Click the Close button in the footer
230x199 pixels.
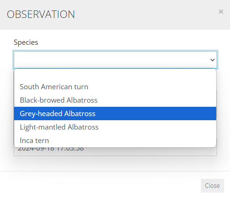click(212, 186)
